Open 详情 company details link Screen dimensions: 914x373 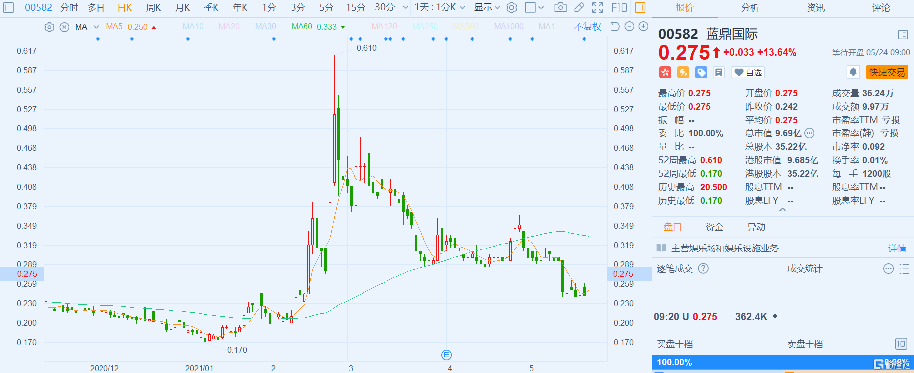(897, 249)
